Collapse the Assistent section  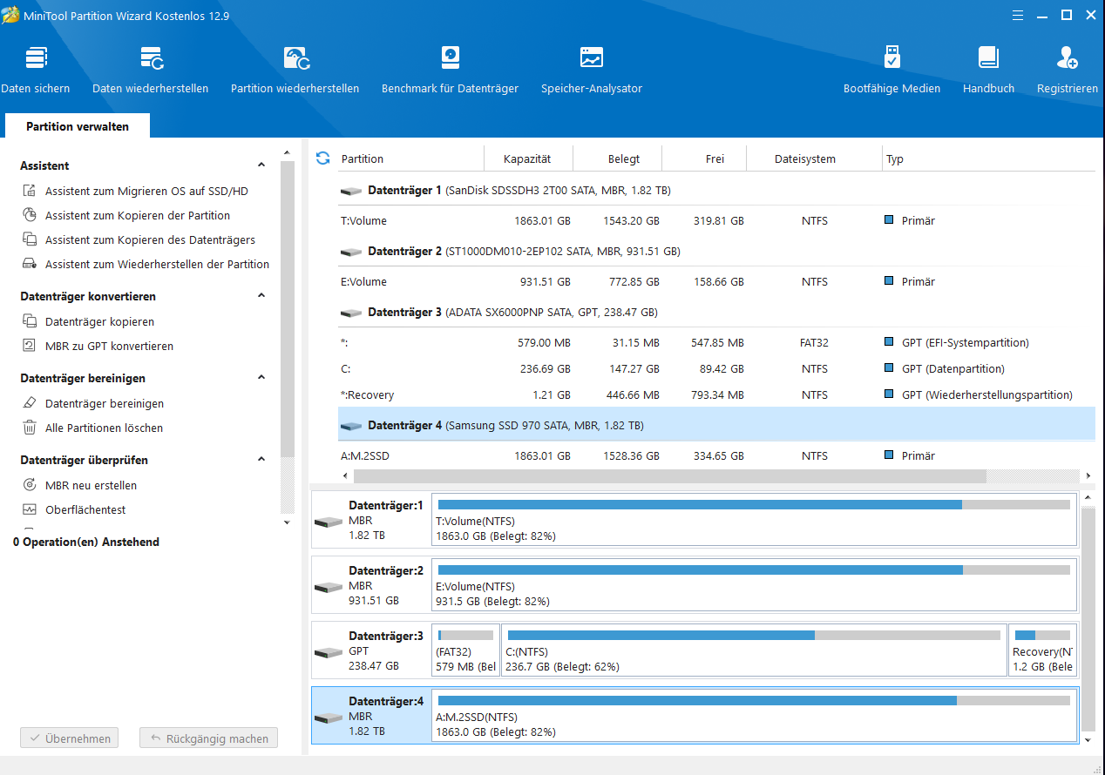[261, 165]
